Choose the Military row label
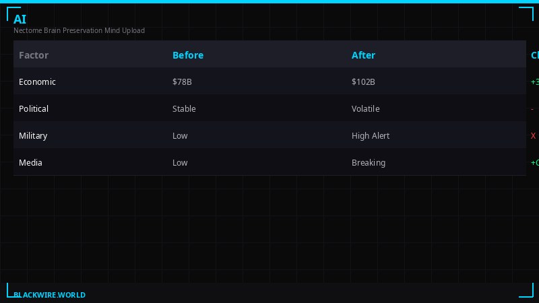Screen dimensions: 539x303 tap(33, 135)
